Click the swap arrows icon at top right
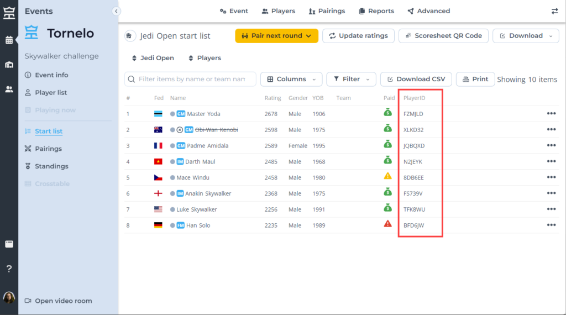Image resolution: width=566 pixels, height=315 pixels. coord(555,11)
